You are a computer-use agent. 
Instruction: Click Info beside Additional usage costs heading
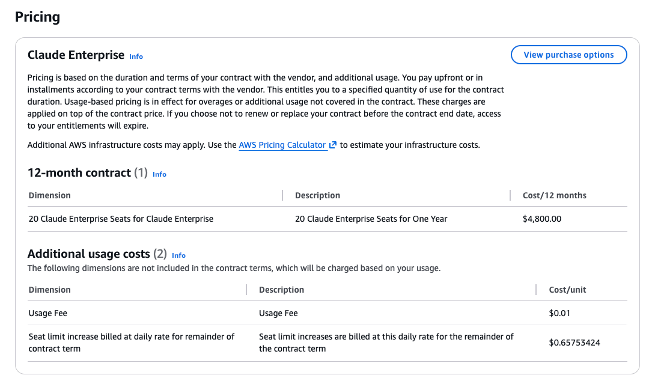[178, 255]
